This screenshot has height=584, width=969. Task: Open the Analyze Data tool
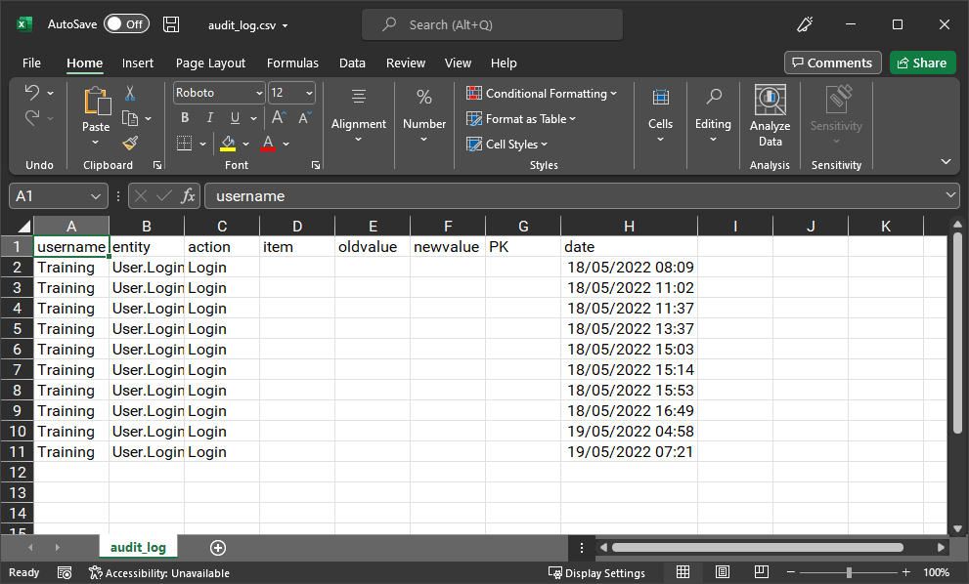(x=770, y=116)
